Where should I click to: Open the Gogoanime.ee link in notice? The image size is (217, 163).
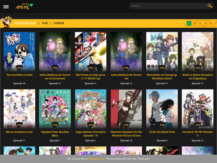click(x=97, y=159)
